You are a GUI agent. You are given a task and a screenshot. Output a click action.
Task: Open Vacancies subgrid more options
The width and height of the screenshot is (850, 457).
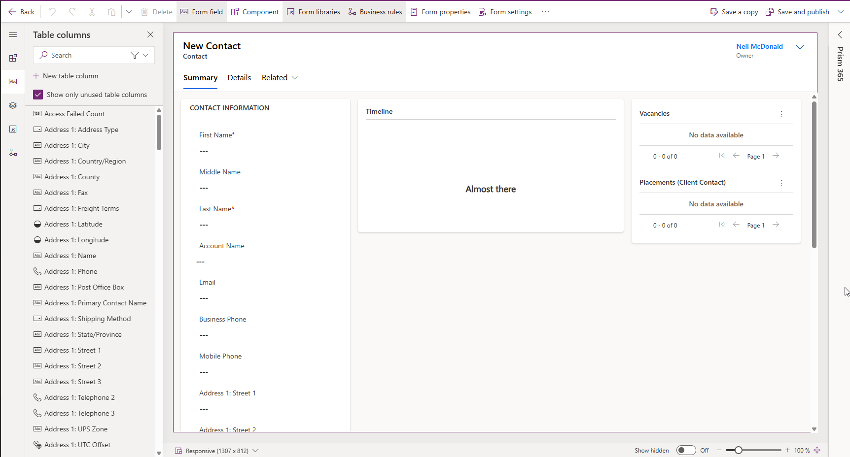pos(781,114)
